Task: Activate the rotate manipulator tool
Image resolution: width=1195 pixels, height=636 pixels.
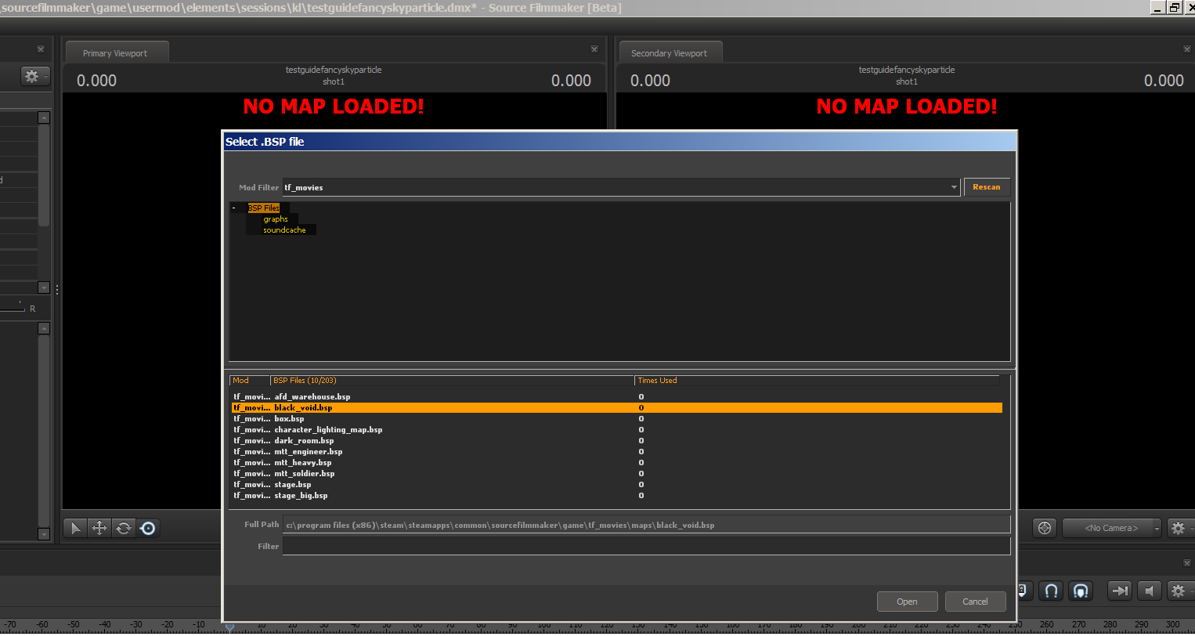Action: [124, 528]
